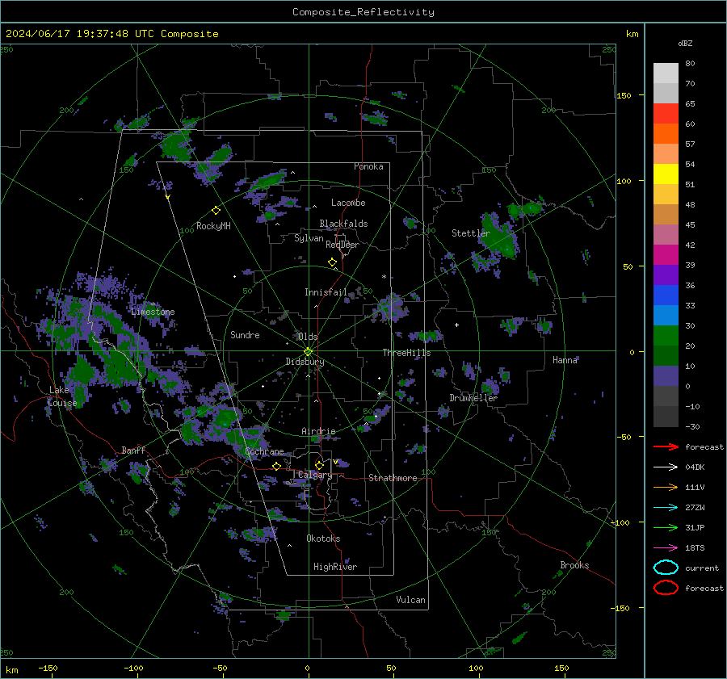727x679 pixels.
Task: Click the yellow radar site marker at center
Action: coord(308,352)
